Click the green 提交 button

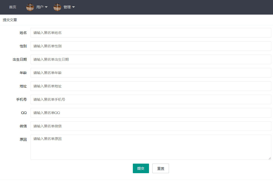[x=141, y=168]
